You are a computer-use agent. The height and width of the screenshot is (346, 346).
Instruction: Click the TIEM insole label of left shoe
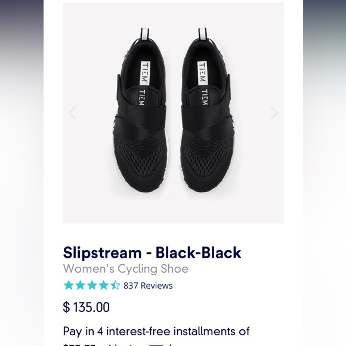(146, 73)
